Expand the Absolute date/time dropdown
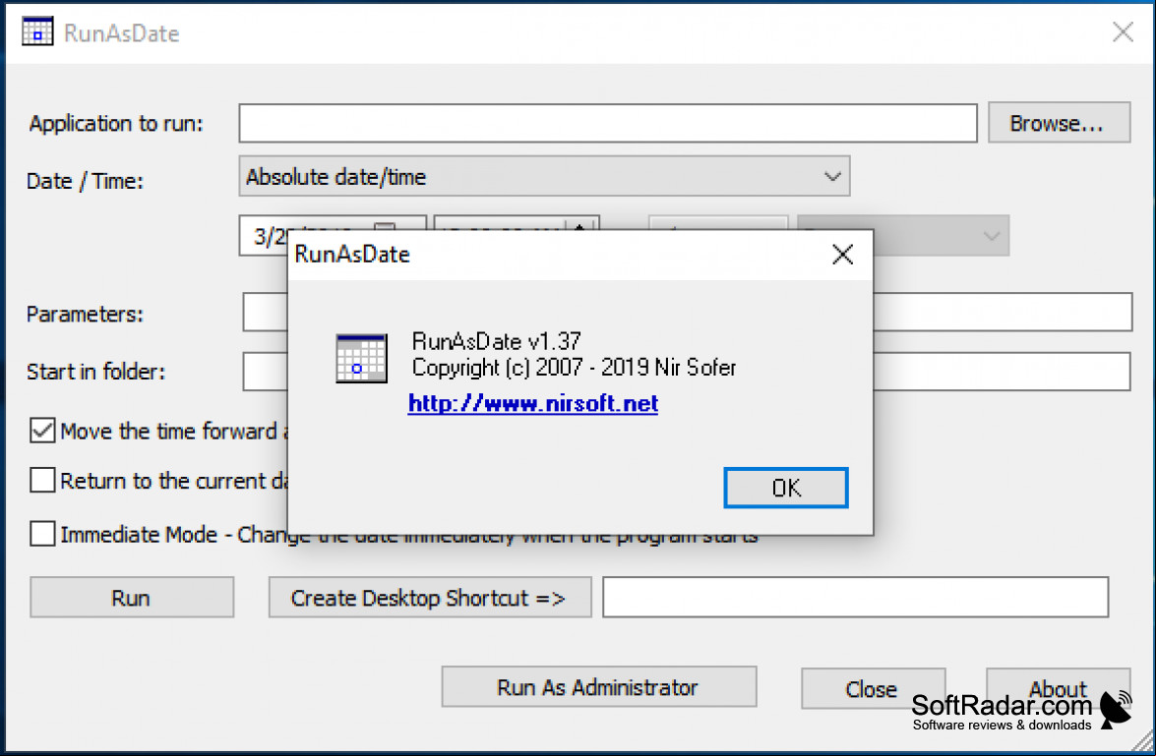Screen dimensions: 1156x756 click(x=544, y=176)
